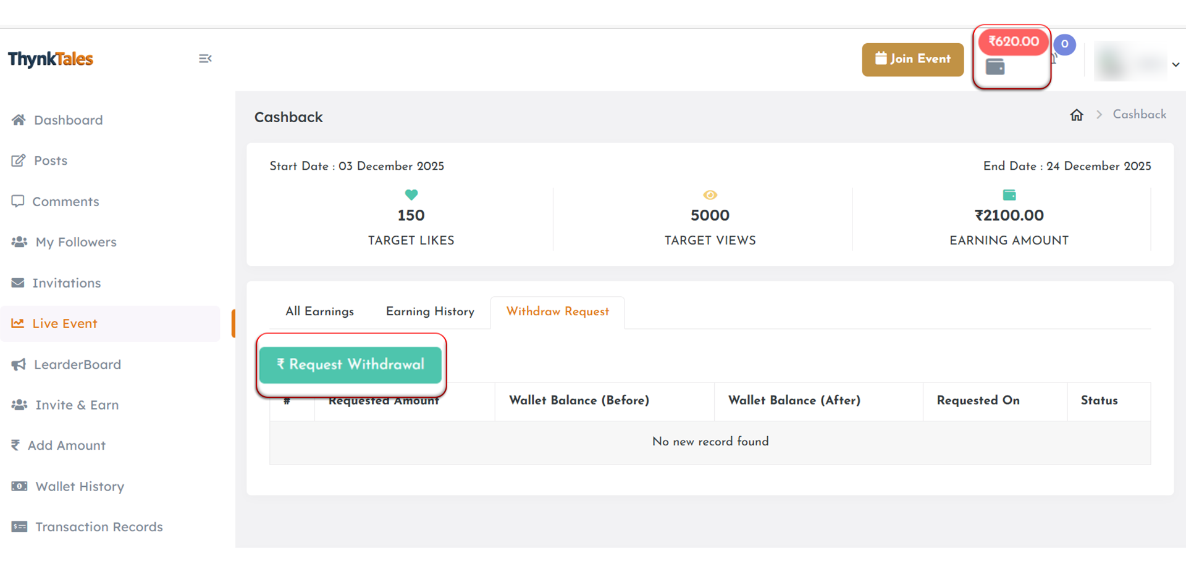
Task: Switch to the All Earnings tab
Action: pos(319,312)
